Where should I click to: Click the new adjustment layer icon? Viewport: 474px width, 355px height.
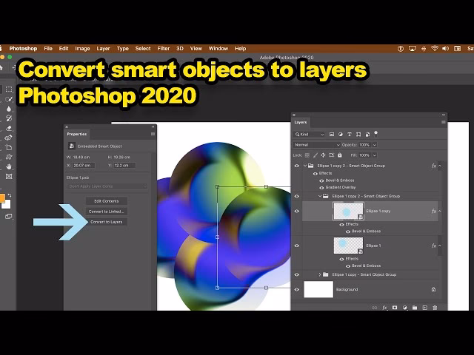click(x=405, y=308)
